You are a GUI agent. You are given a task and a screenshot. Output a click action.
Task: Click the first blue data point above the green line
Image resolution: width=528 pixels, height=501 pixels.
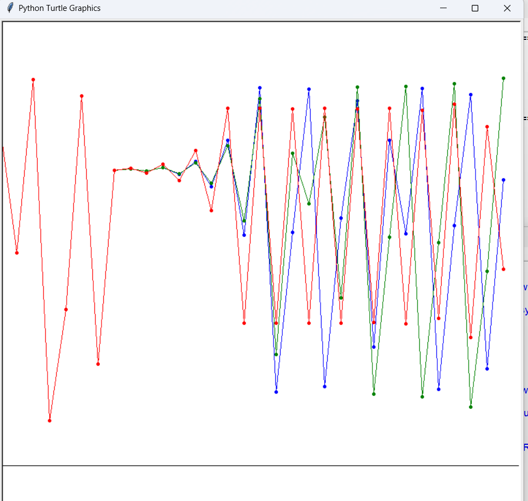click(195, 162)
